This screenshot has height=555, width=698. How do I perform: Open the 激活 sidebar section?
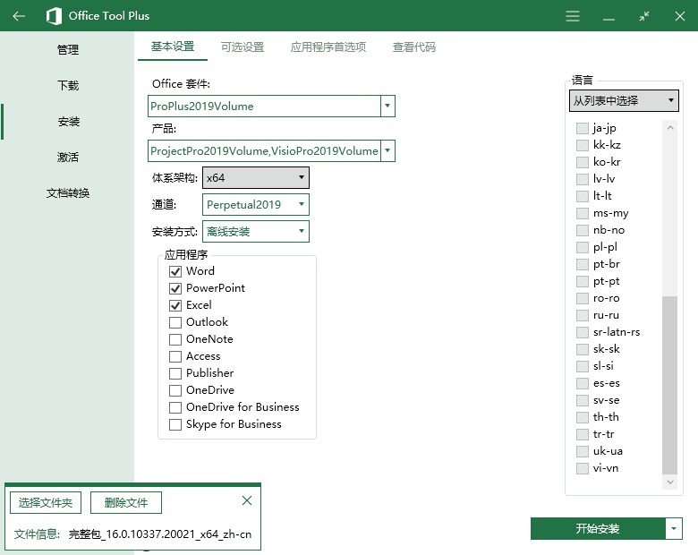[68, 157]
